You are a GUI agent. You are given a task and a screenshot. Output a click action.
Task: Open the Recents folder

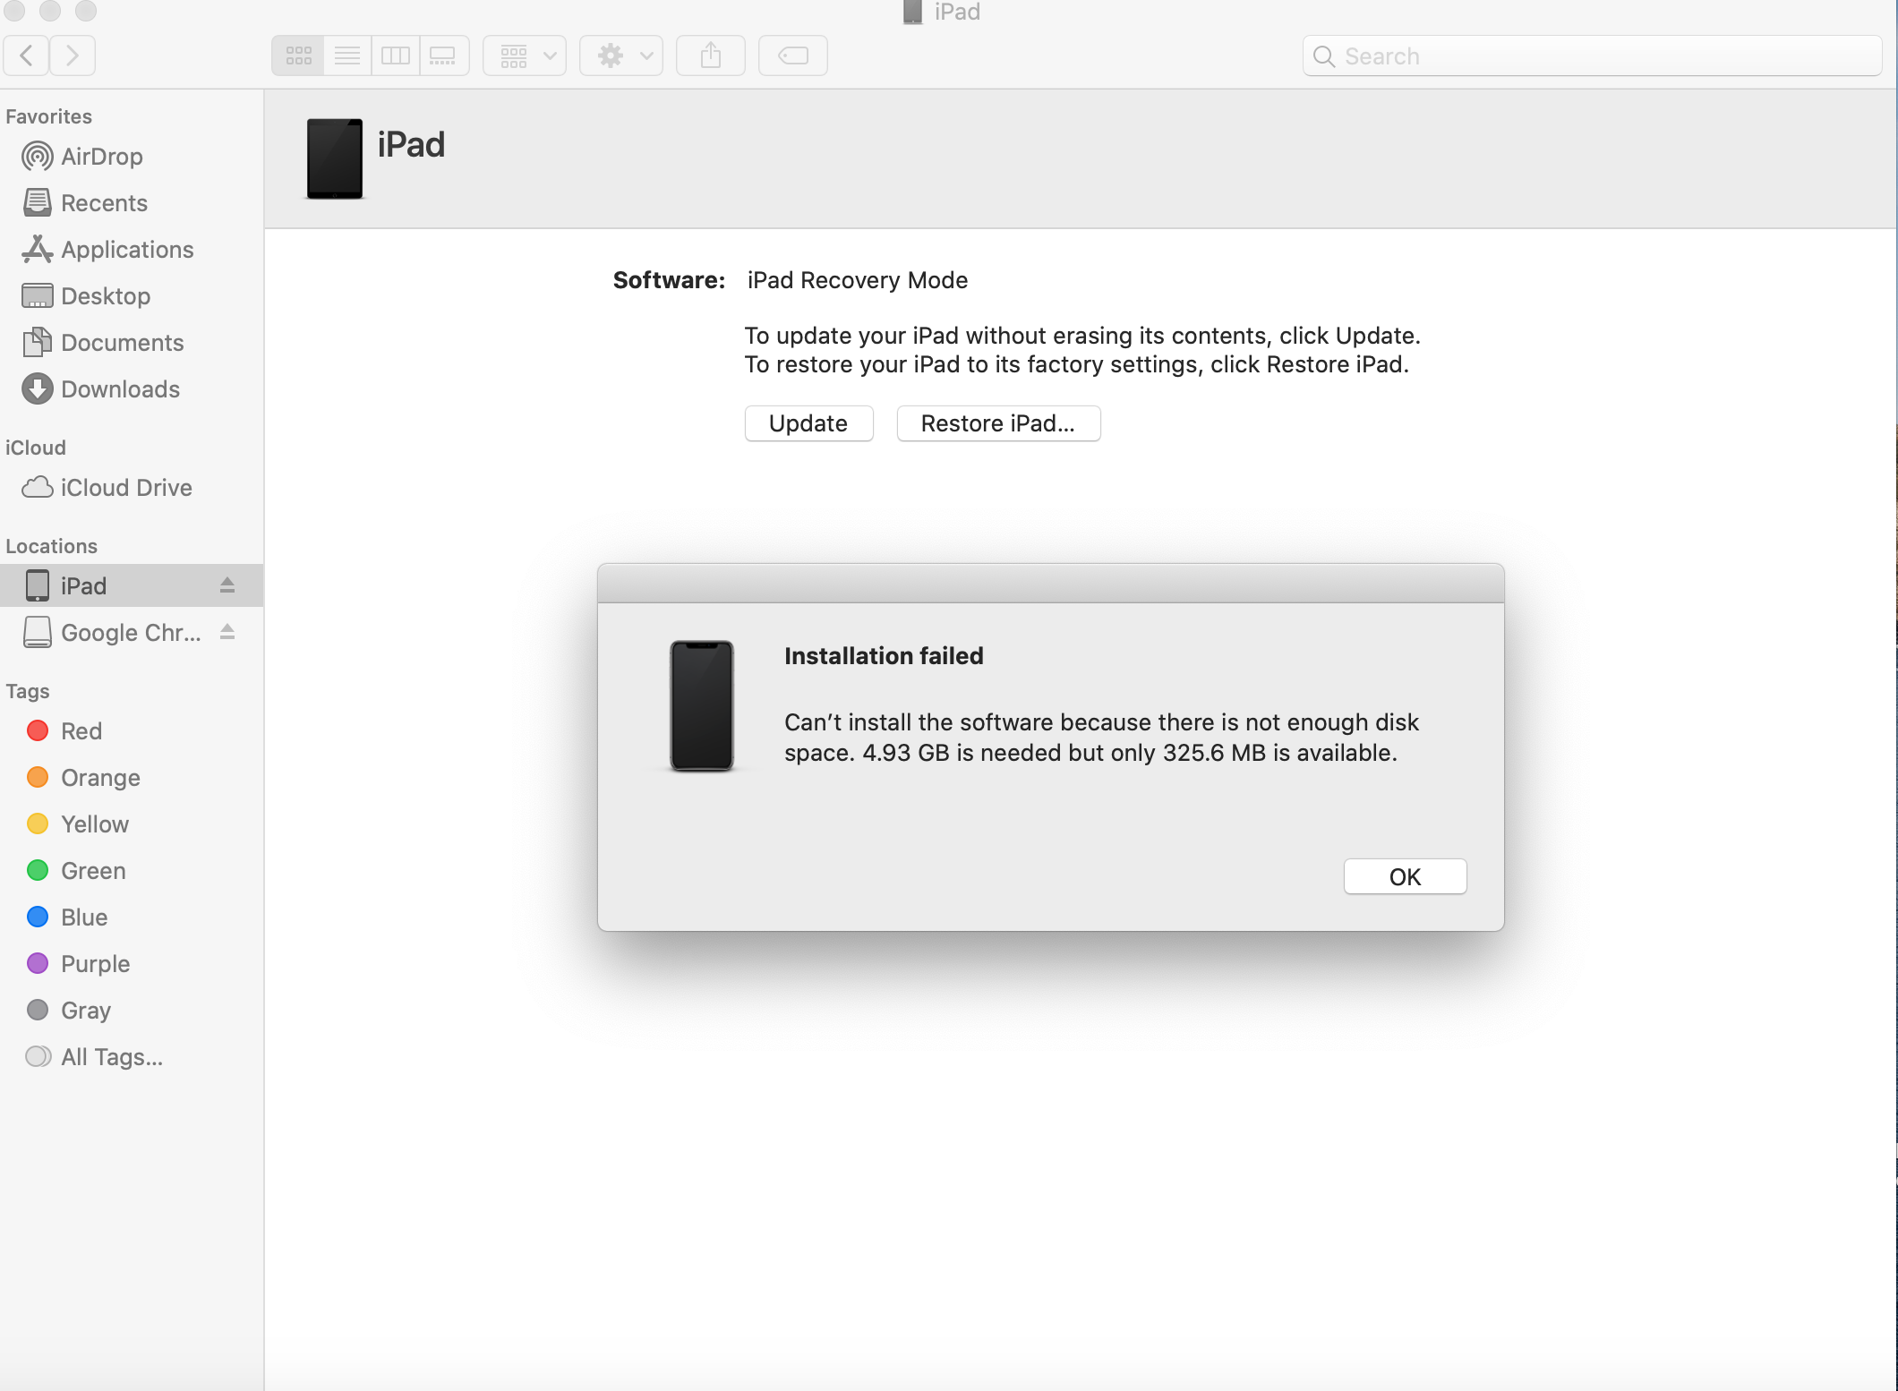pyautogui.click(x=104, y=203)
